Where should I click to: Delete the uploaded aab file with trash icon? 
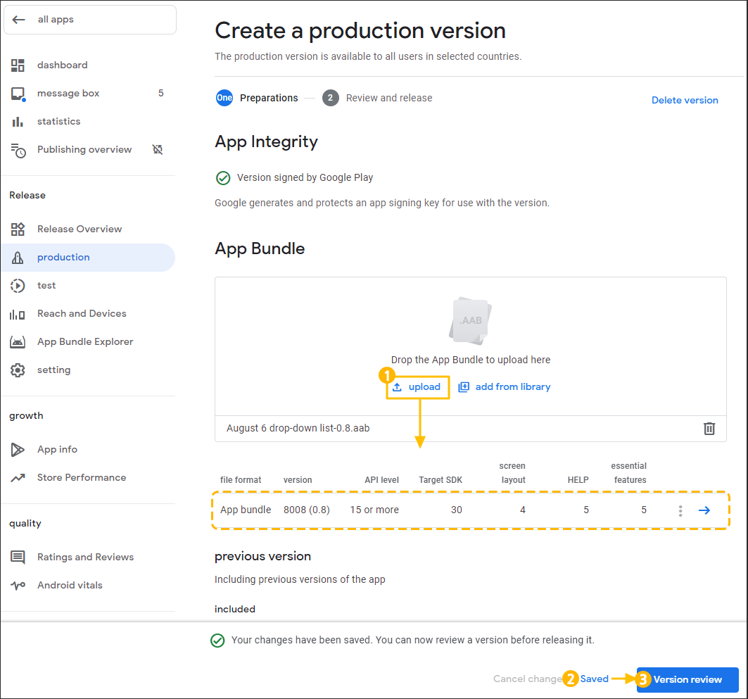(709, 428)
